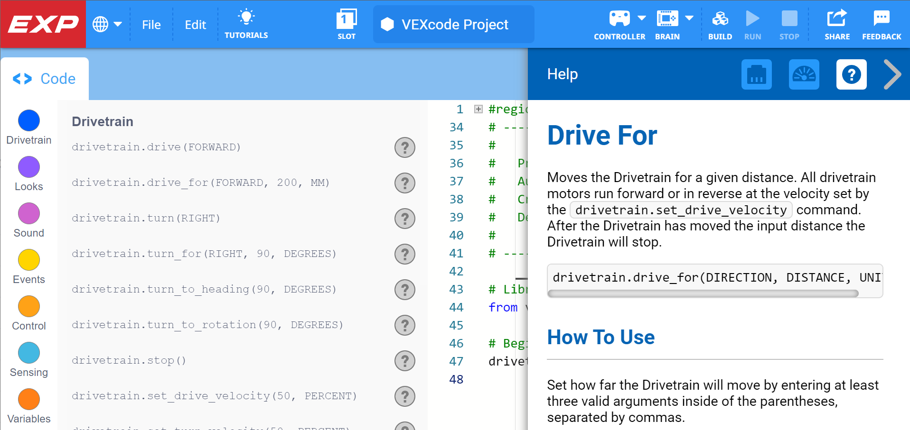Viewport: 910px width, 430px height.
Task: Open help for drivetrain.drive(FORWARD) command
Action: pos(404,147)
